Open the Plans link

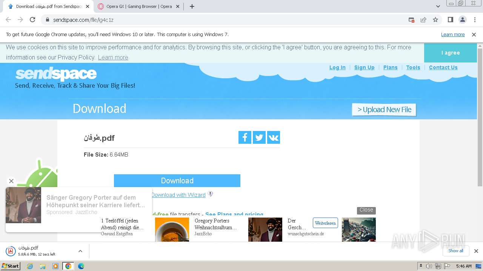tap(390, 67)
